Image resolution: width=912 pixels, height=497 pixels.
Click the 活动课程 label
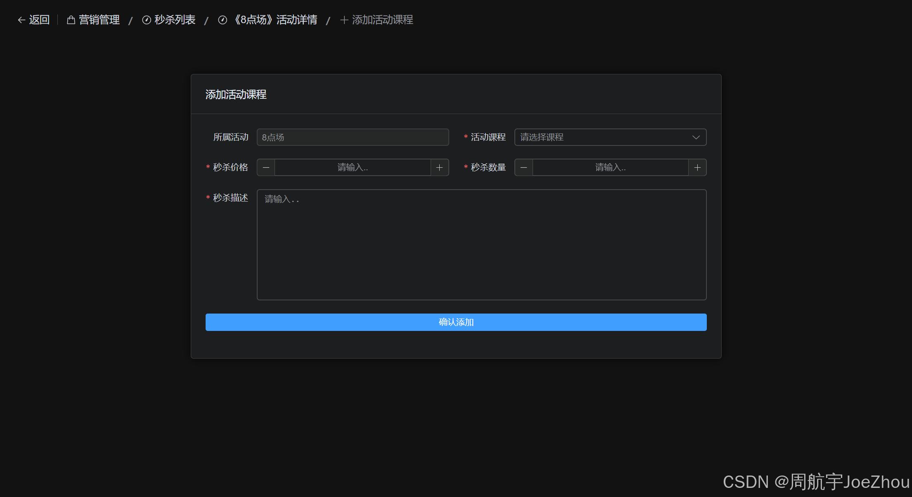488,137
